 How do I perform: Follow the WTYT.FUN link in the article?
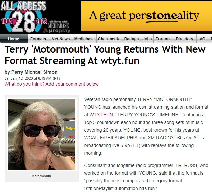(x=101, y=115)
